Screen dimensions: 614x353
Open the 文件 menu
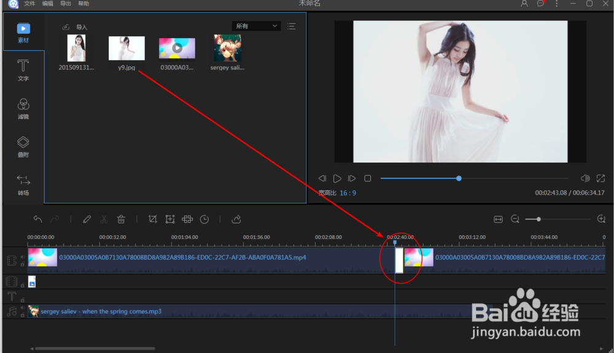(x=29, y=4)
